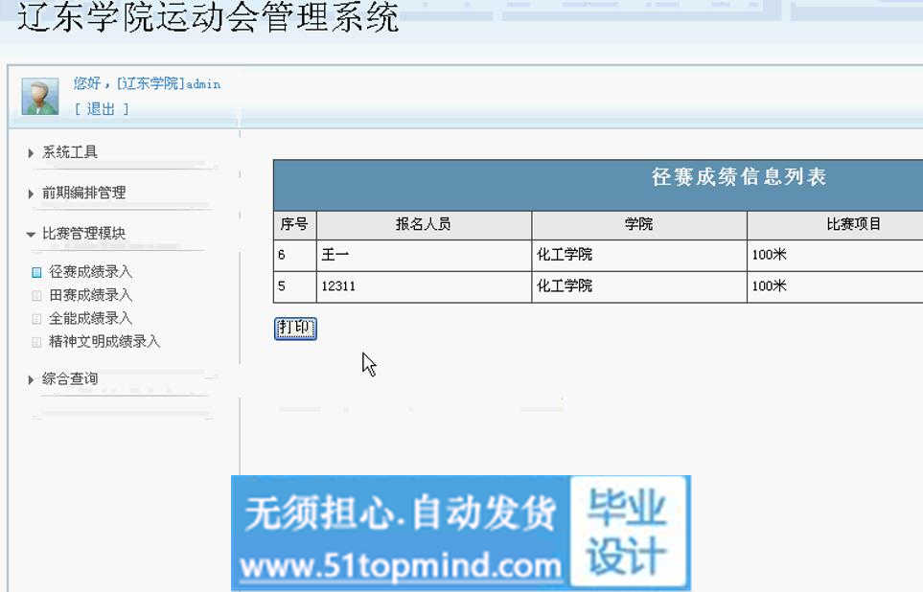Screen dimensions: 923x592
Task: Select the 比赛管理模块 menu header
Action: (x=83, y=233)
